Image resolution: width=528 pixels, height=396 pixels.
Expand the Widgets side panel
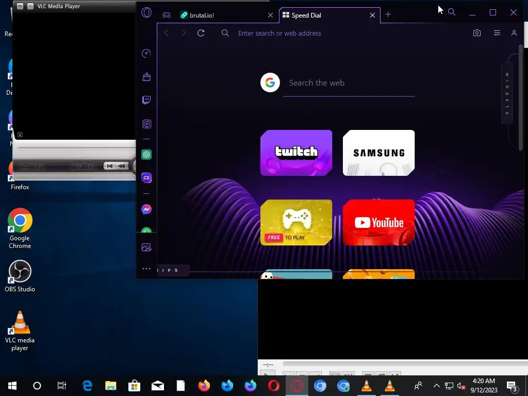507,93
